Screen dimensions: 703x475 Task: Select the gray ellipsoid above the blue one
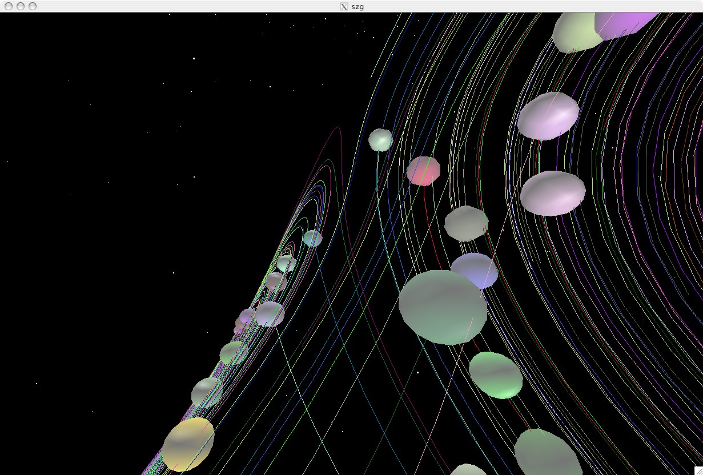pos(466,223)
